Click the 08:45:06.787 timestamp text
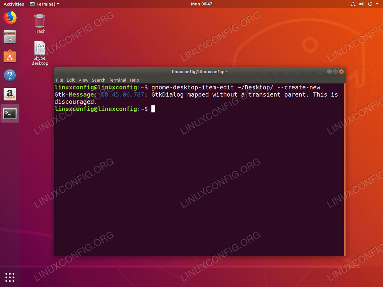 coord(123,94)
